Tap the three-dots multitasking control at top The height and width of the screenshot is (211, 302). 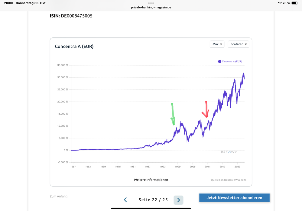(151, 3)
